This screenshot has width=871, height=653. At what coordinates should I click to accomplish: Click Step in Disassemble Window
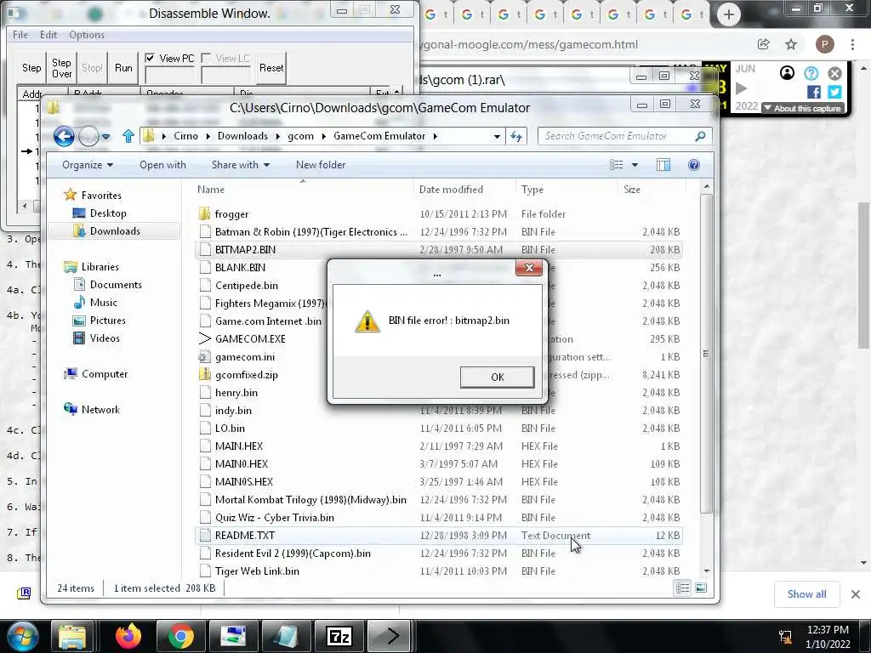tap(31, 68)
